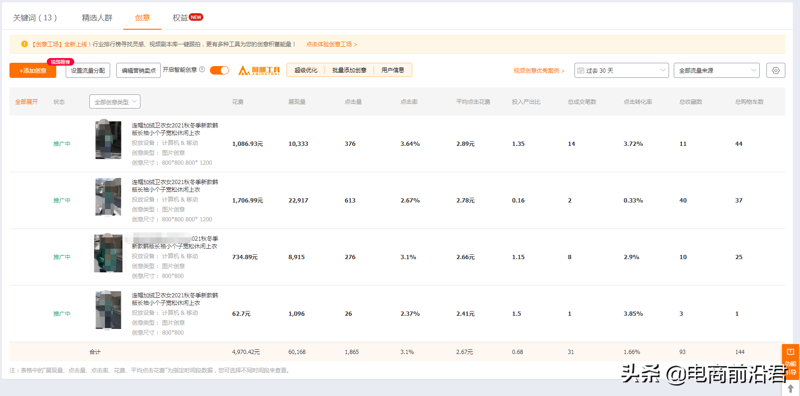Open the 视频创意优秀案例 link
Screen dimensions: 800x396
point(539,70)
